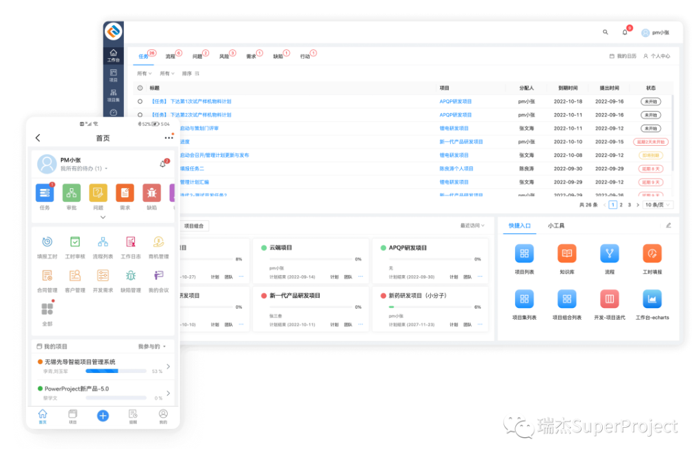Expand the 我参与的 filter on mobile
Screen dimensions: 700x449
coord(151,346)
